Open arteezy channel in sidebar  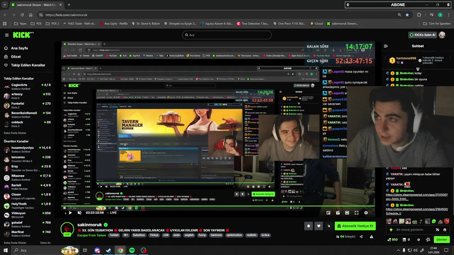[28, 96]
